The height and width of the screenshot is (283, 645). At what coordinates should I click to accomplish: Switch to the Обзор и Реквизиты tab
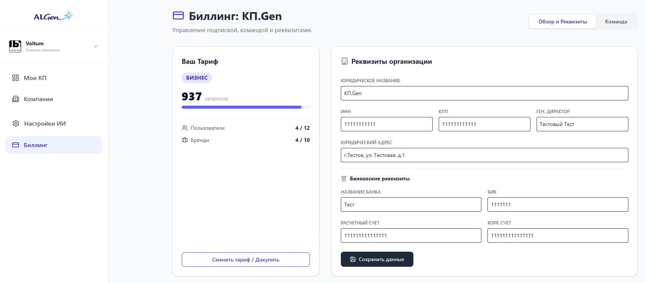(x=563, y=22)
